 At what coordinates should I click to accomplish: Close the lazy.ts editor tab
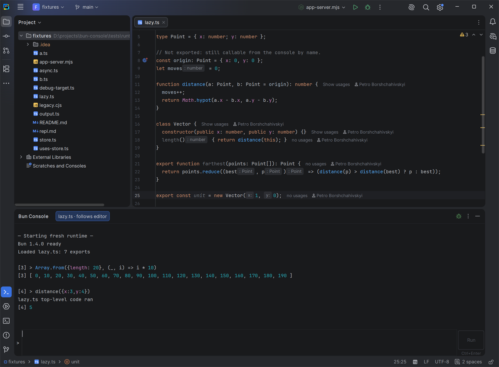[163, 22]
